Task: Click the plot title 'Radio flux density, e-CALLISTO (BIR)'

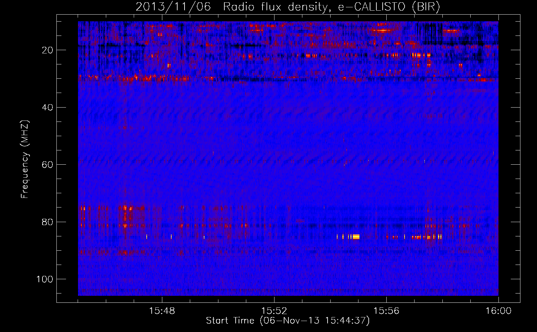Action: [x=331, y=7]
